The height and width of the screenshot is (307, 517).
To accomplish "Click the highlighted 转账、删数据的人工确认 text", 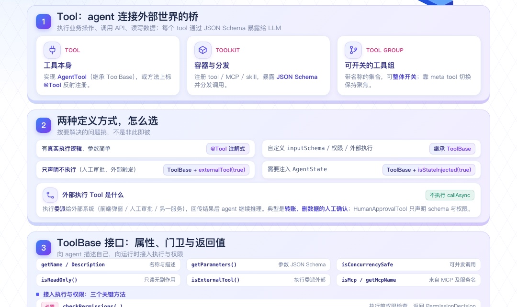I will click(x=316, y=209).
